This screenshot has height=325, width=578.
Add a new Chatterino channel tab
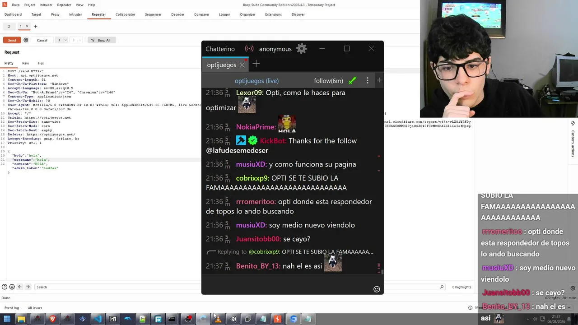click(x=256, y=64)
